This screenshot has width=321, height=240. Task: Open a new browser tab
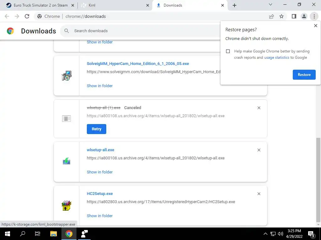pos(234,5)
